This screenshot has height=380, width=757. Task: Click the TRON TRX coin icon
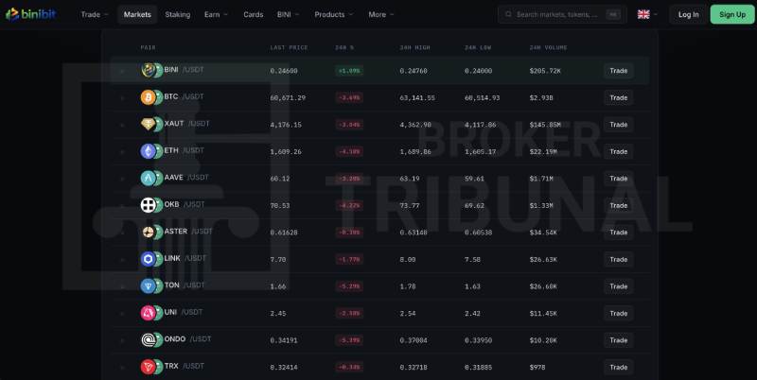(149, 367)
